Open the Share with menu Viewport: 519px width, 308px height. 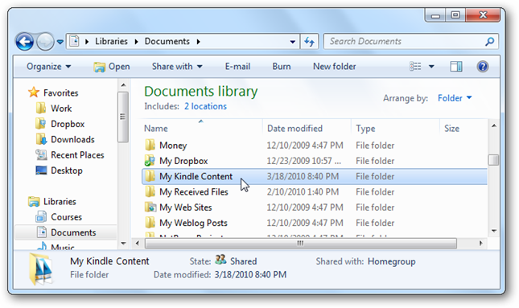(x=177, y=67)
